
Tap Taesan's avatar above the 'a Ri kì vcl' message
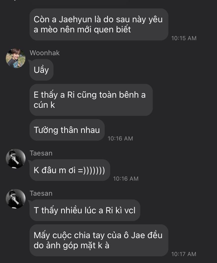16,199
